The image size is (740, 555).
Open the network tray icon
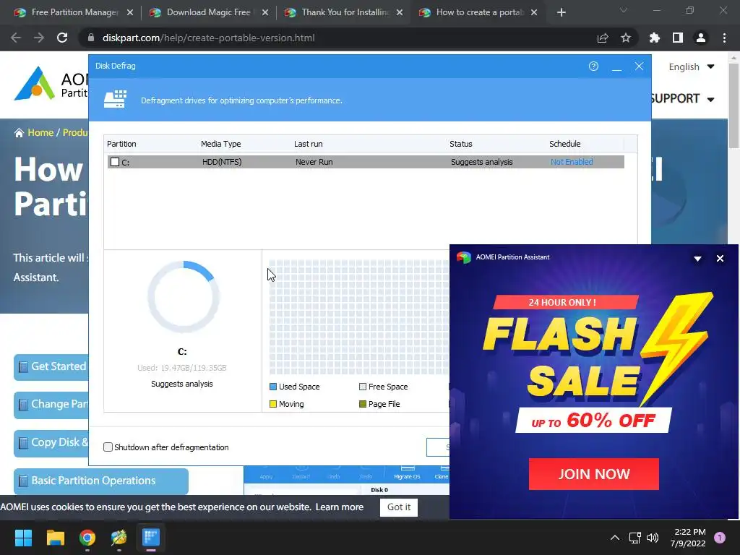pyautogui.click(x=634, y=538)
